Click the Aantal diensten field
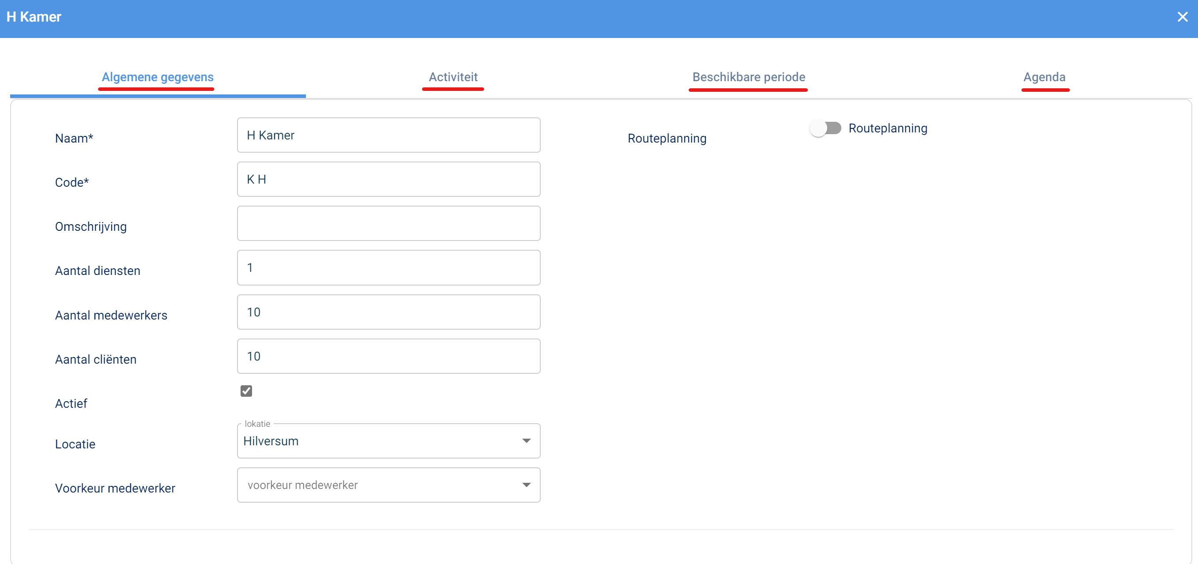Screen dimensions: 1198x564 (x=389, y=268)
